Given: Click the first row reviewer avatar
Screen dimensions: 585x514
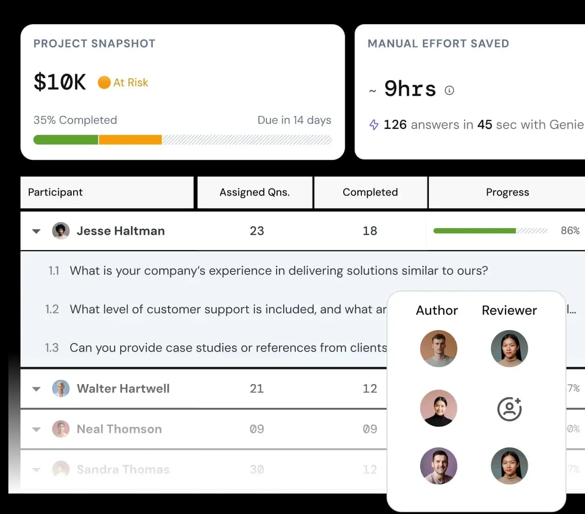Looking at the screenshot, I should (509, 349).
